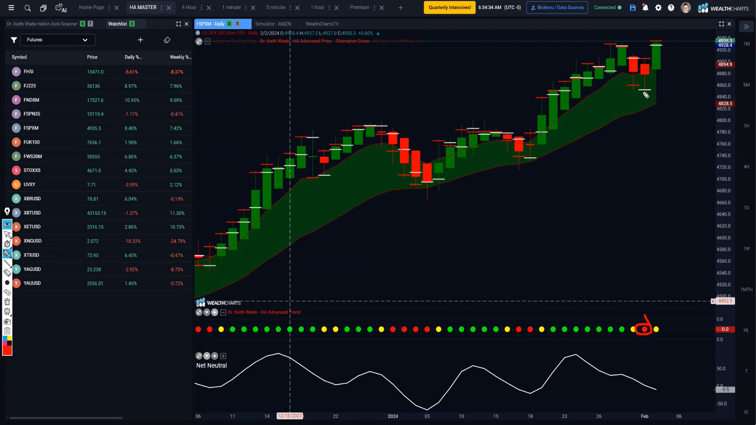Click the watchlist eraser tag icon
The height and width of the screenshot is (425, 756).
167,40
